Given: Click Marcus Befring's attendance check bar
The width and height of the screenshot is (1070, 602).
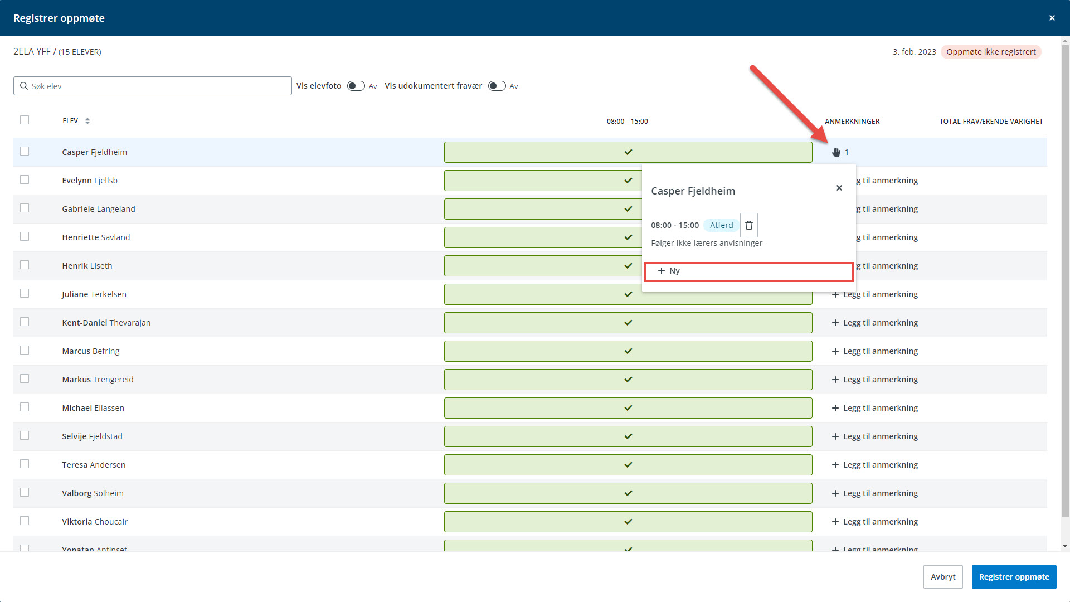Looking at the screenshot, I should click(628, 351).
